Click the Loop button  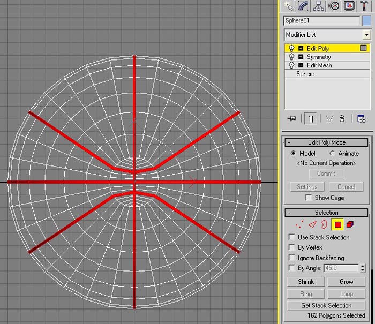tap(346, 294)
